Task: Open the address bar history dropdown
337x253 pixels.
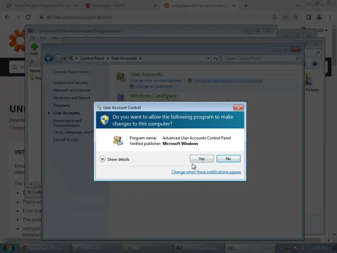Action: [x=208, y=59]
